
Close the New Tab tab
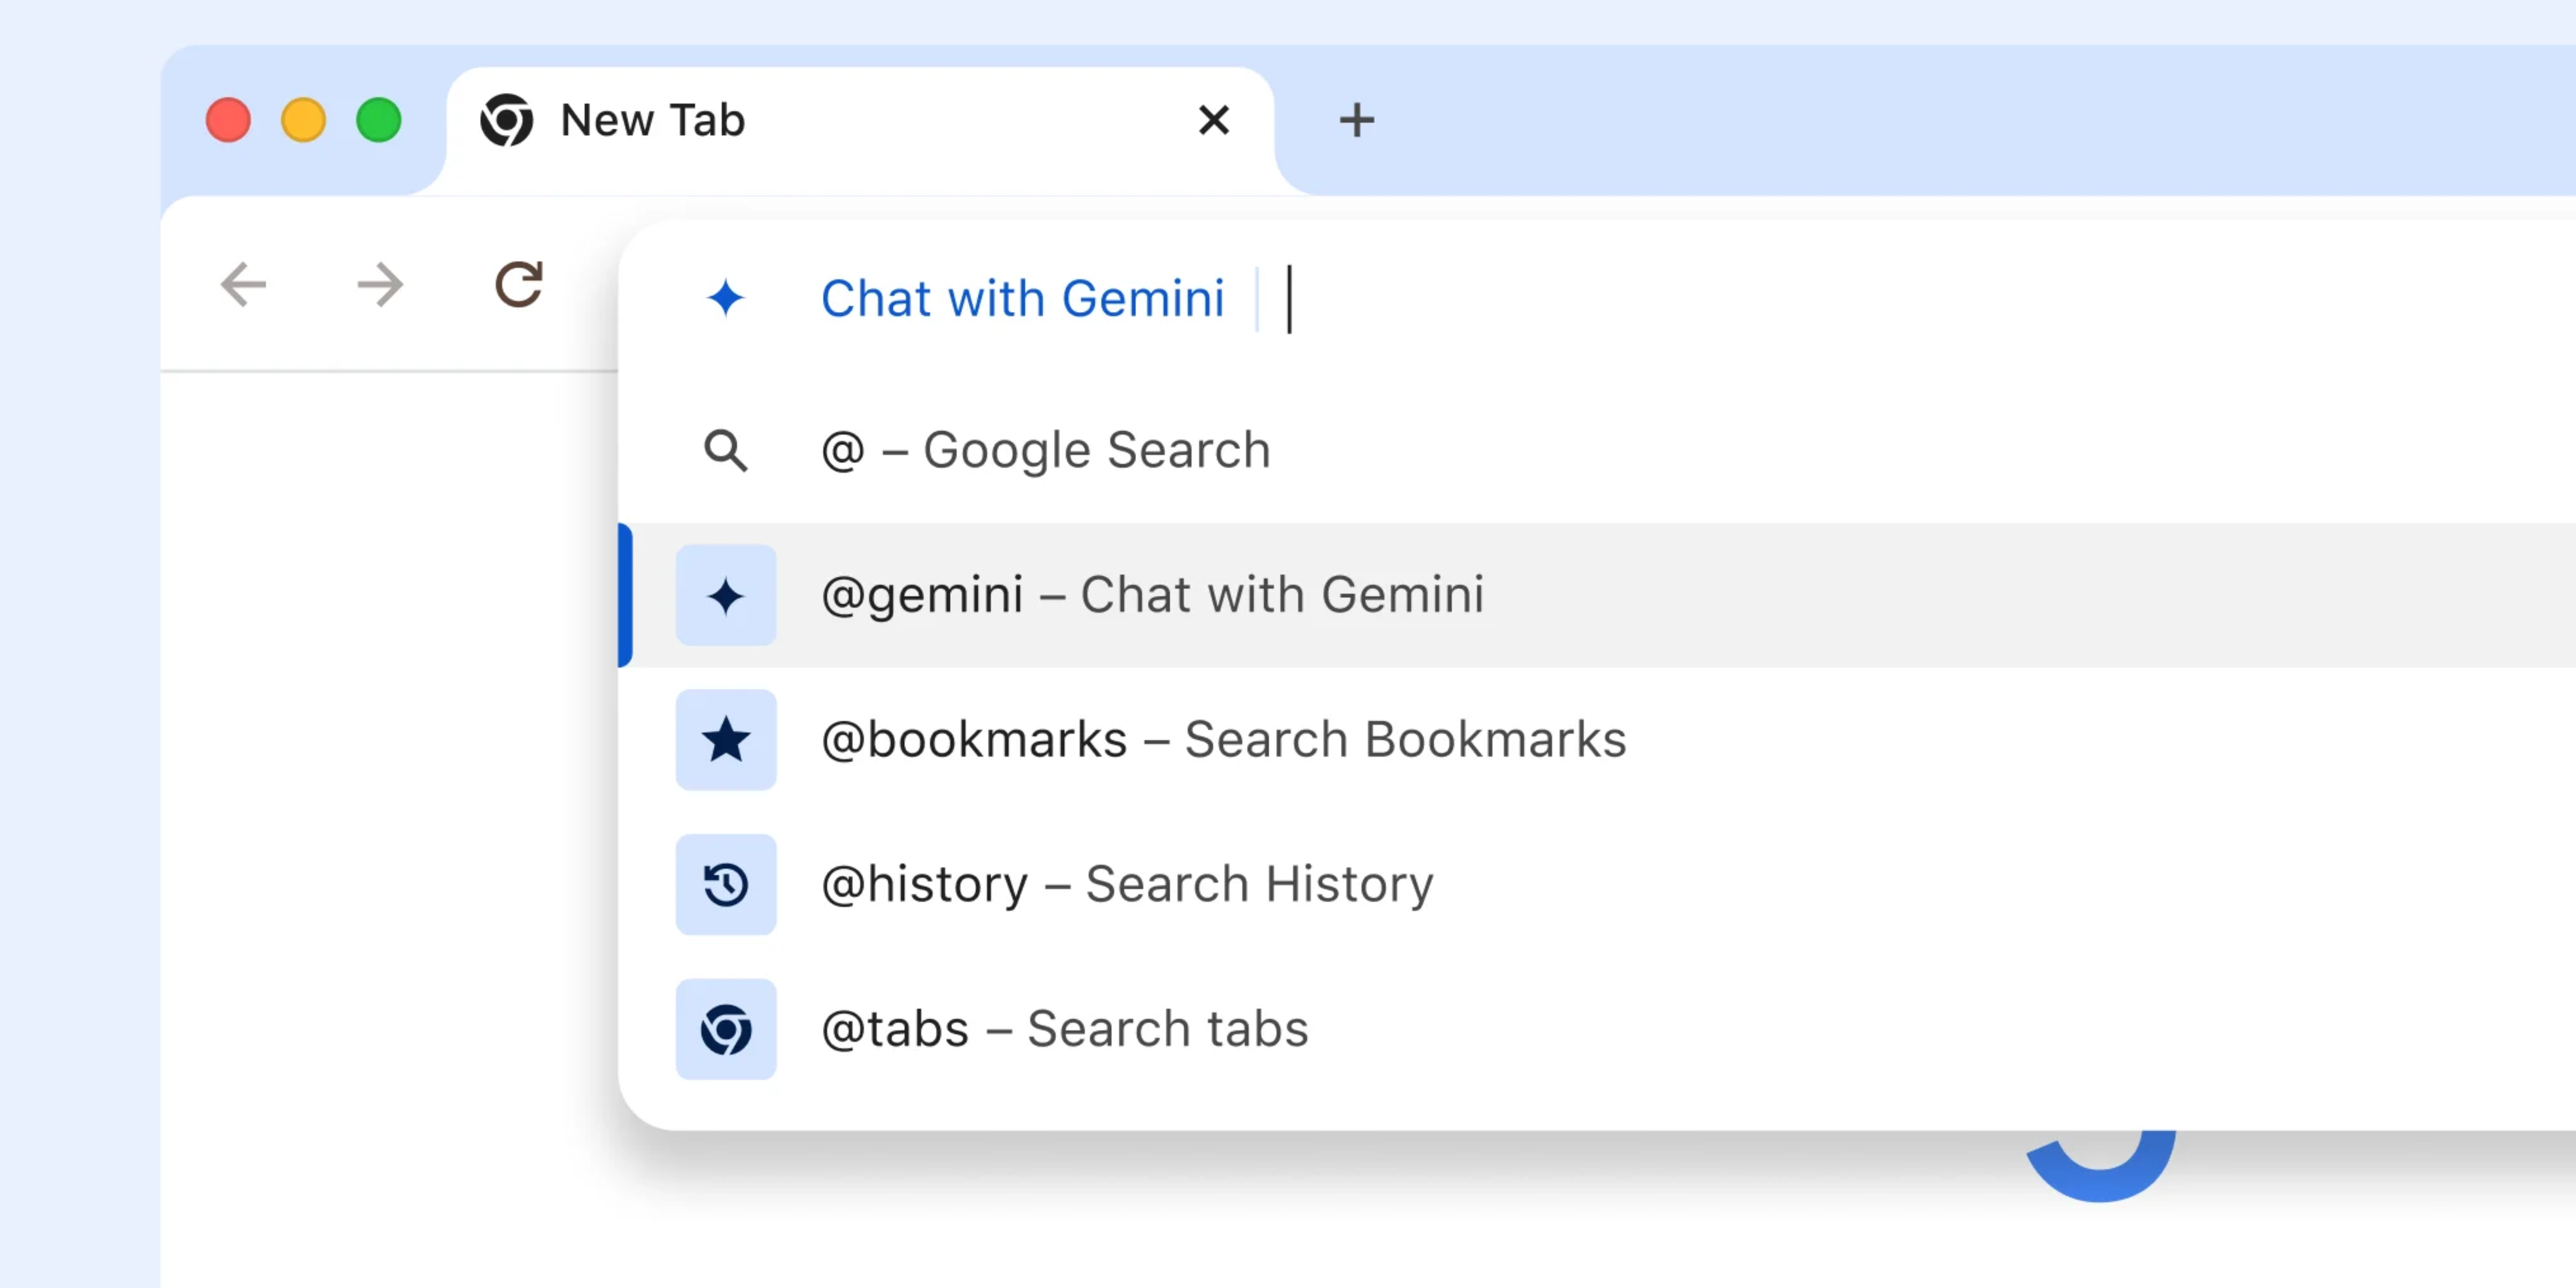click(1213, 121)
